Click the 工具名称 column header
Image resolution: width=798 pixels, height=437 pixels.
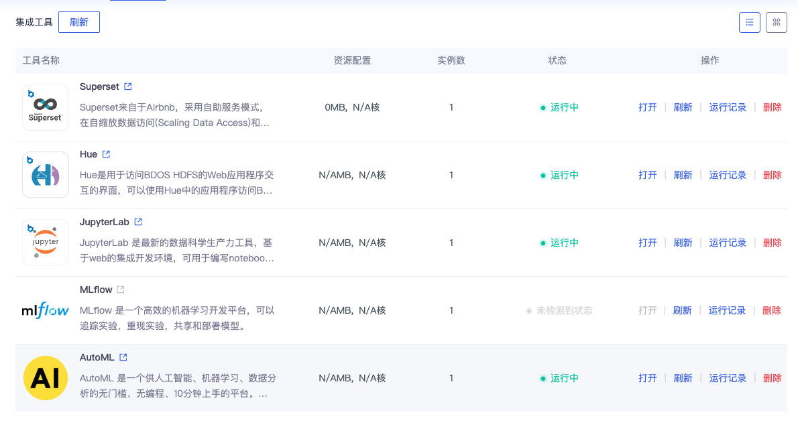pos(41,60)
